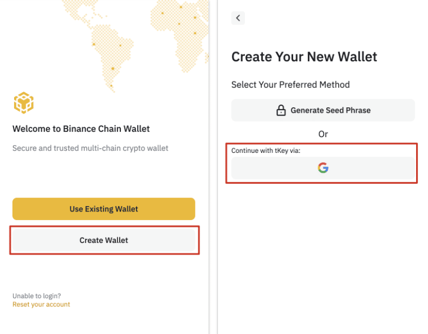Click the Welcome to Binance Chain Wallet heading
The width and height of the screenshot is (428, 334).
(x=81, y=129)
